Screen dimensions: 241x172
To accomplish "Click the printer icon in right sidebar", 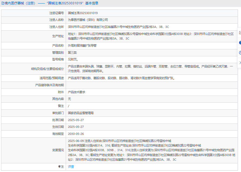I will pos(240,53).
